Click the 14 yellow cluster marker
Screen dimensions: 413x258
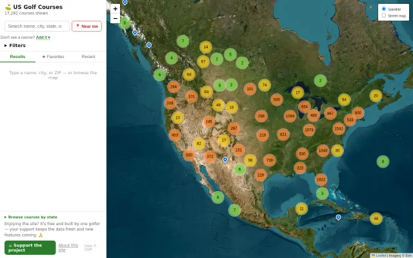click(x=206, y=47)
